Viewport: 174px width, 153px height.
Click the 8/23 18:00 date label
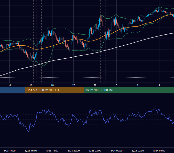52,150
